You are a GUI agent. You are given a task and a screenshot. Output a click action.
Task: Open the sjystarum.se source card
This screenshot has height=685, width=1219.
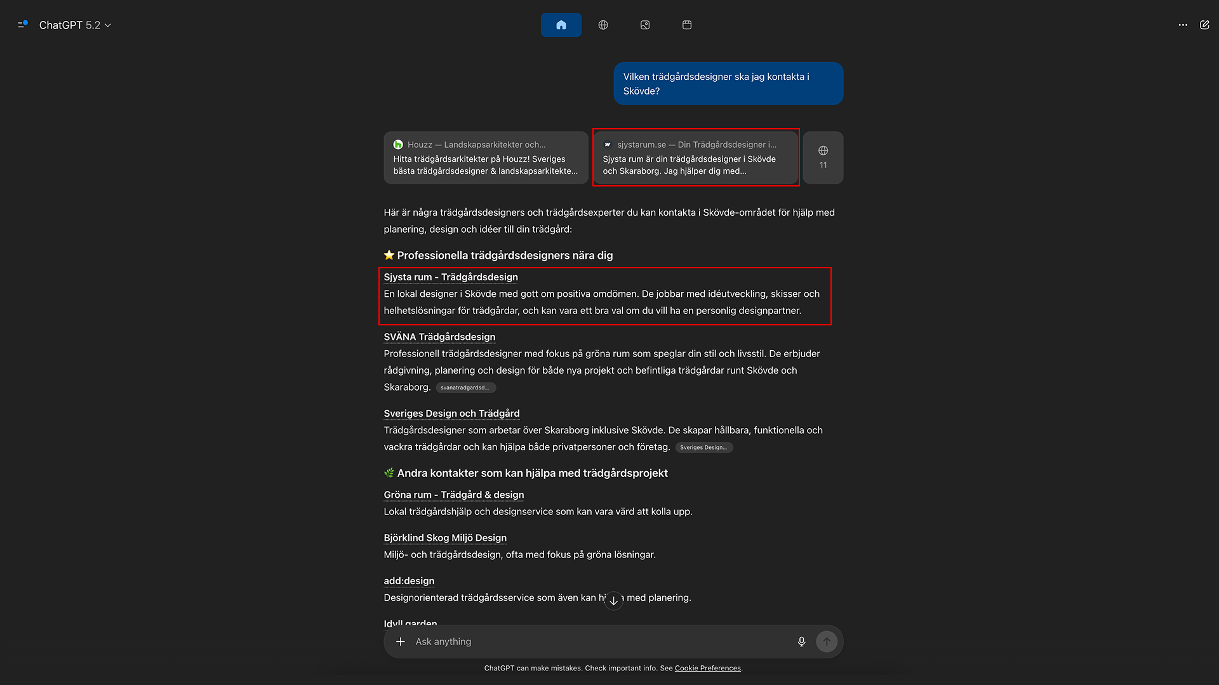(x=696, y=158)
